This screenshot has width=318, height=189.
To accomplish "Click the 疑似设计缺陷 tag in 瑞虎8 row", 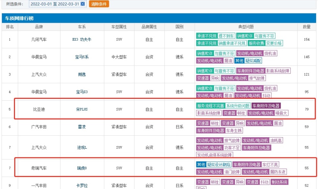I will tap(219, 164).
